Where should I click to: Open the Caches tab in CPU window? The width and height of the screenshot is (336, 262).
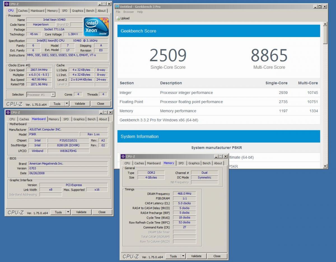tap(23, 11)
